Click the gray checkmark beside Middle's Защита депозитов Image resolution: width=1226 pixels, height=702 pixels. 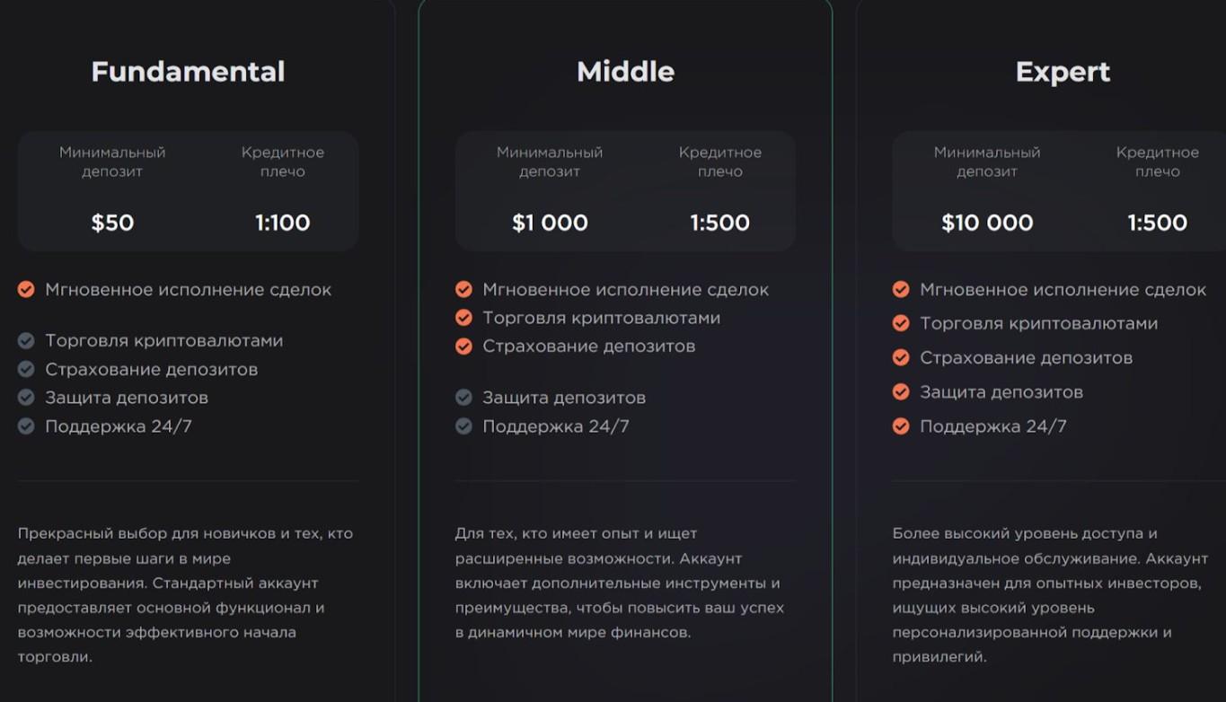click(x=463, y=397)
